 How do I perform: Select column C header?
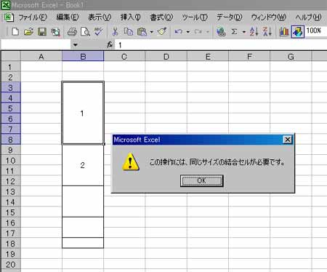point(124,57)
